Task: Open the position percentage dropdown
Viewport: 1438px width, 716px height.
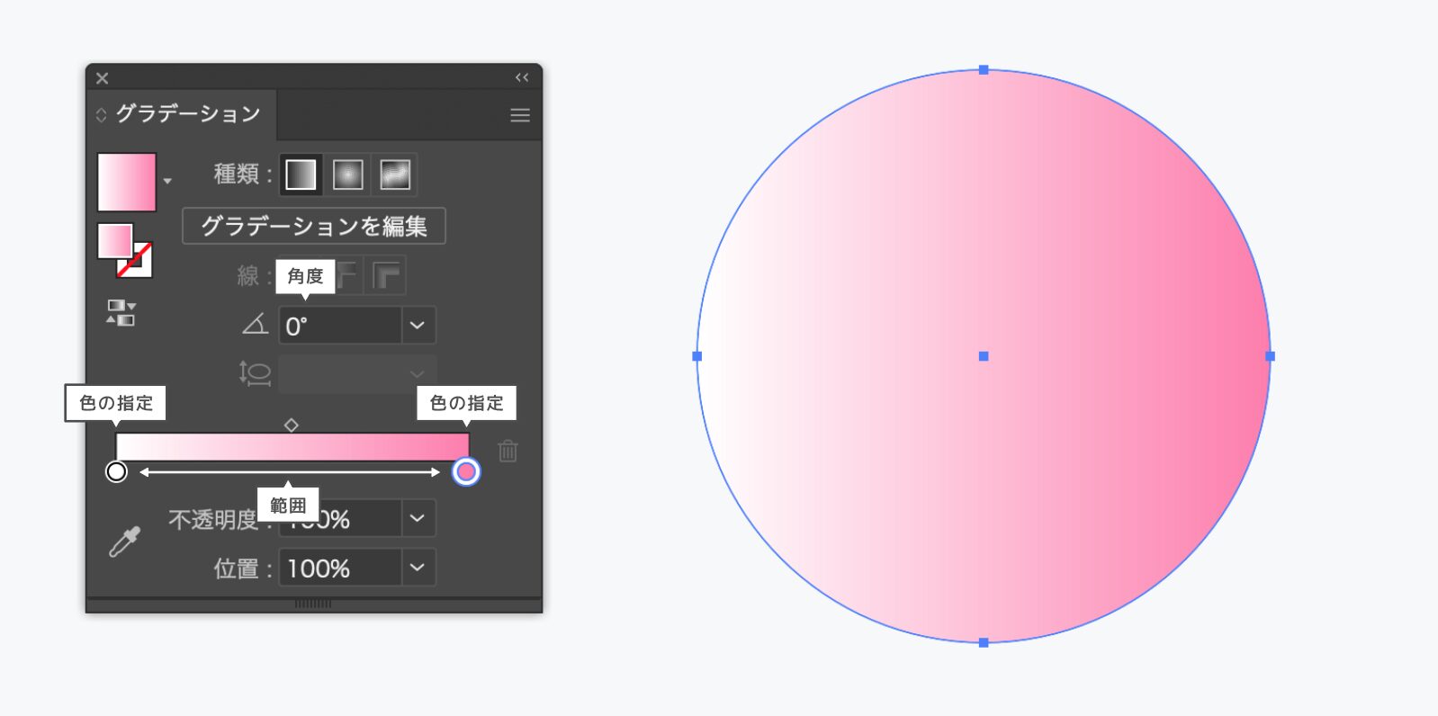Action: tap(418, 568)
